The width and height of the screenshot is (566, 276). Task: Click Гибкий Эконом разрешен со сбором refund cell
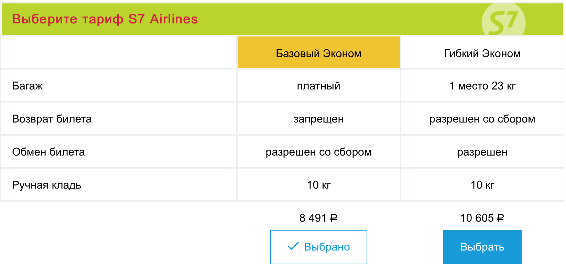[x=482, y=119]
